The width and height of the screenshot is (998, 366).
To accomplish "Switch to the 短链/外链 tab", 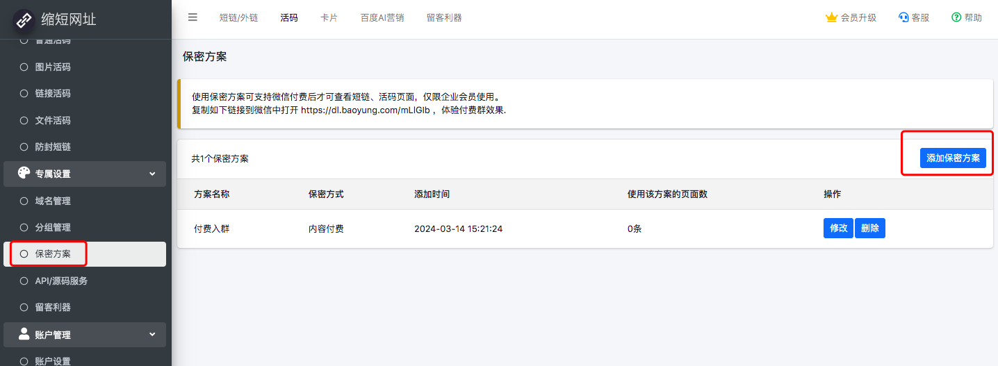I will (238, 18).
